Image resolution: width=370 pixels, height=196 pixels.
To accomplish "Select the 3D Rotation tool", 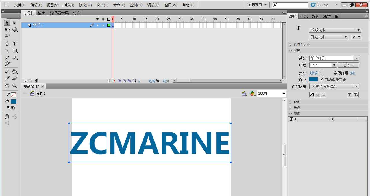I will pyautogui.click(x=15, y=29).
